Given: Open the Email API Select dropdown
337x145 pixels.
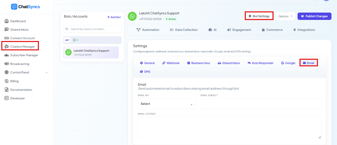Looking at the screenshot, I should (x=167, y=104).
